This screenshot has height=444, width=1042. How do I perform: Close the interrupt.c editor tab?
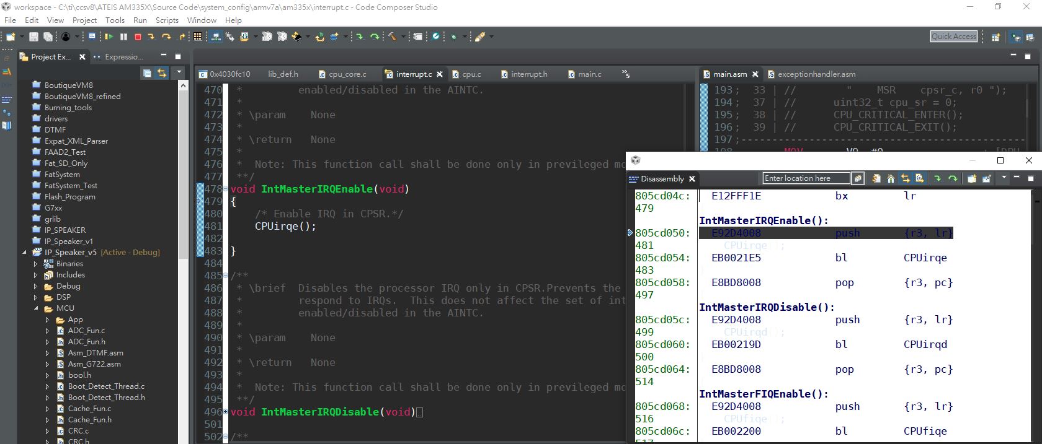coord(440,74)
